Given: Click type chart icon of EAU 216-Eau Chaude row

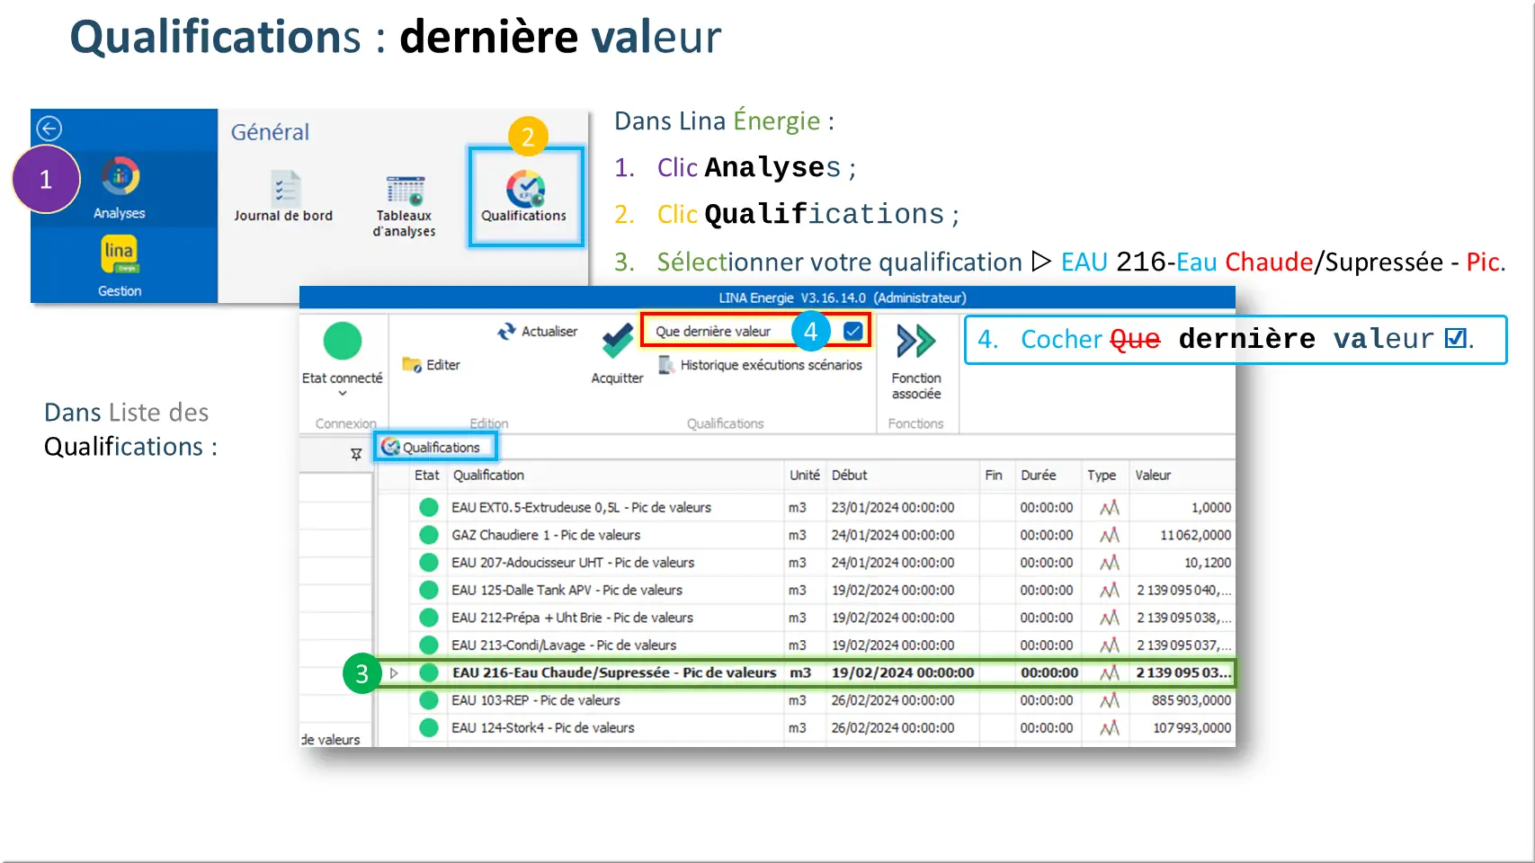Looking at the screenshot, I should pyautogui.click(x=1110, y=672).
